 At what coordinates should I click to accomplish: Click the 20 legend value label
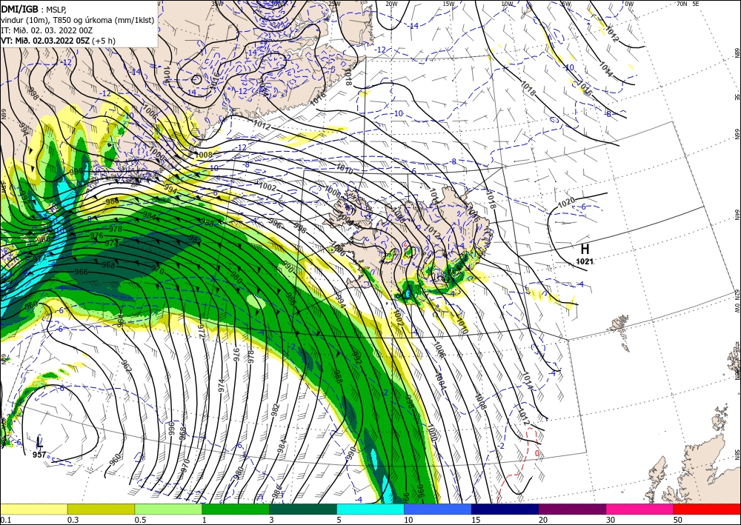click(x=543, y=520)
